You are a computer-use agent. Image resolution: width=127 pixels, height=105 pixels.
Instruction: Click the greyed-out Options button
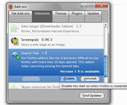click(x=31, y=79)
